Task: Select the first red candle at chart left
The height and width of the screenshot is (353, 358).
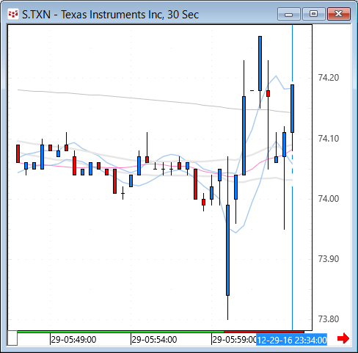Action: click(x=18, y=153)
